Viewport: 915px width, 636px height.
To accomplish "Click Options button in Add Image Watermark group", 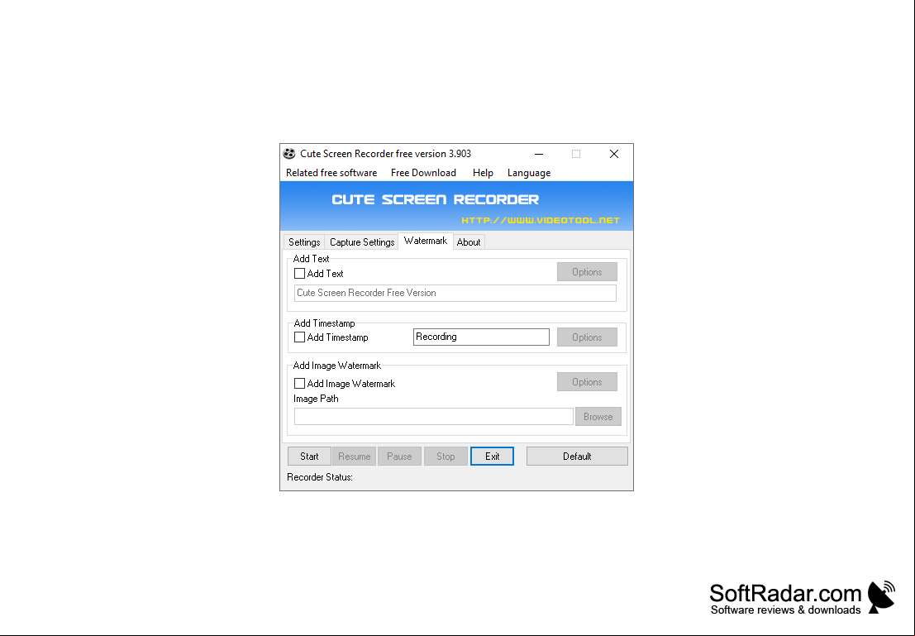I will point(587,382).
